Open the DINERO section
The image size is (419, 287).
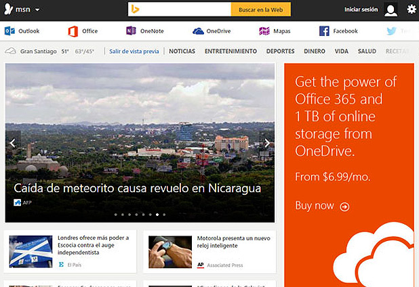[x=315, y=51]
